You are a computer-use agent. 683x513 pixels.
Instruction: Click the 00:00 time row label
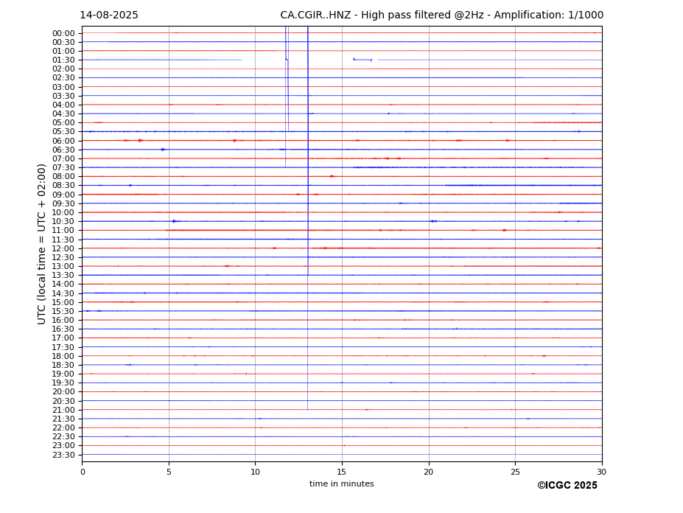click(63, 34)
